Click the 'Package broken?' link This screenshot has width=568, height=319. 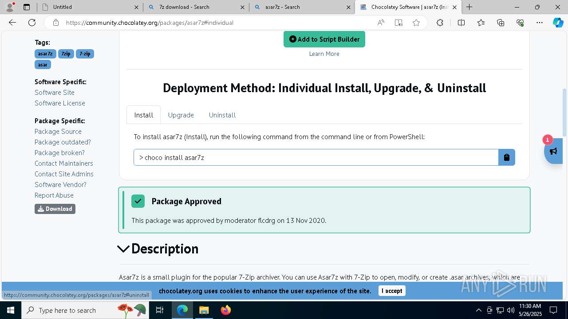point(59,152)
